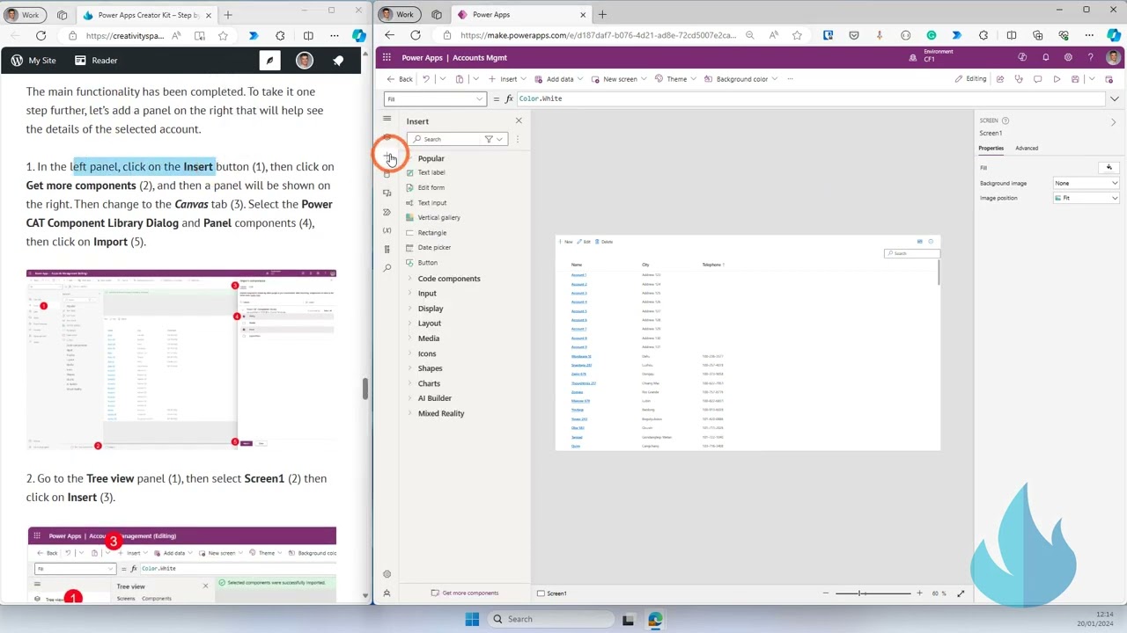
Task: Select the Screen1 breadcrumb at the bottom
Action: coord(552,593)
